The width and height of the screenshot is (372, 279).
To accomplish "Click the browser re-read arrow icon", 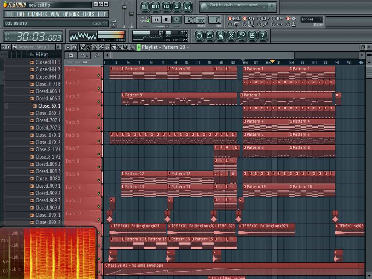I will (x=14, y=47).
